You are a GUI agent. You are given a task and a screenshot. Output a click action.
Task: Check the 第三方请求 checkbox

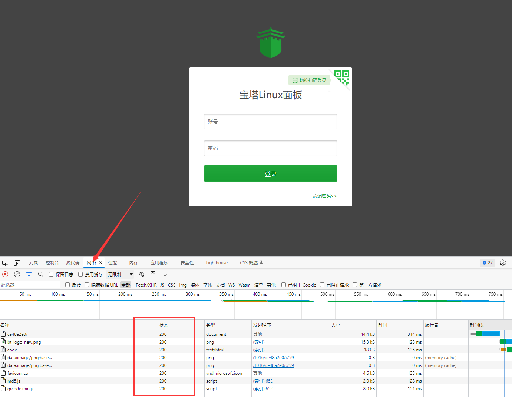[x=355, y=285]
